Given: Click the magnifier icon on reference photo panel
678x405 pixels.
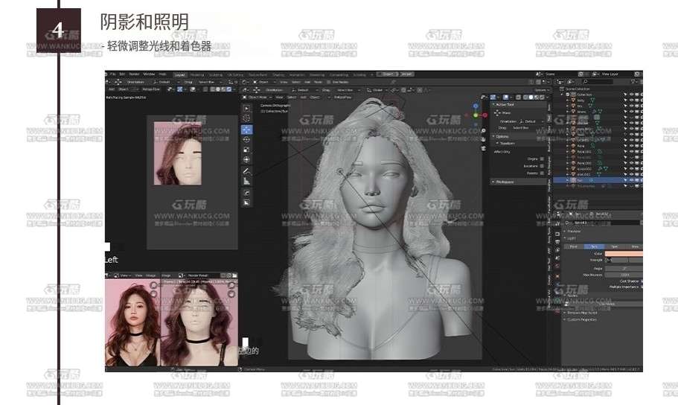Looking at the screenshot, I should click(x=153, y=285).
